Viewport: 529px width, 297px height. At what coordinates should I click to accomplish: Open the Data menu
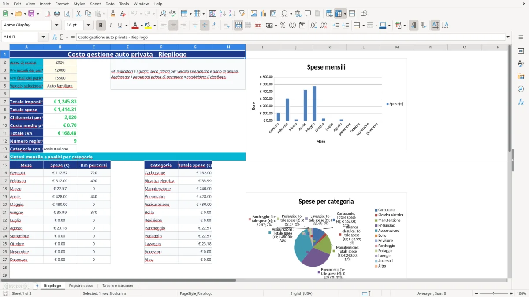point(110,4)
